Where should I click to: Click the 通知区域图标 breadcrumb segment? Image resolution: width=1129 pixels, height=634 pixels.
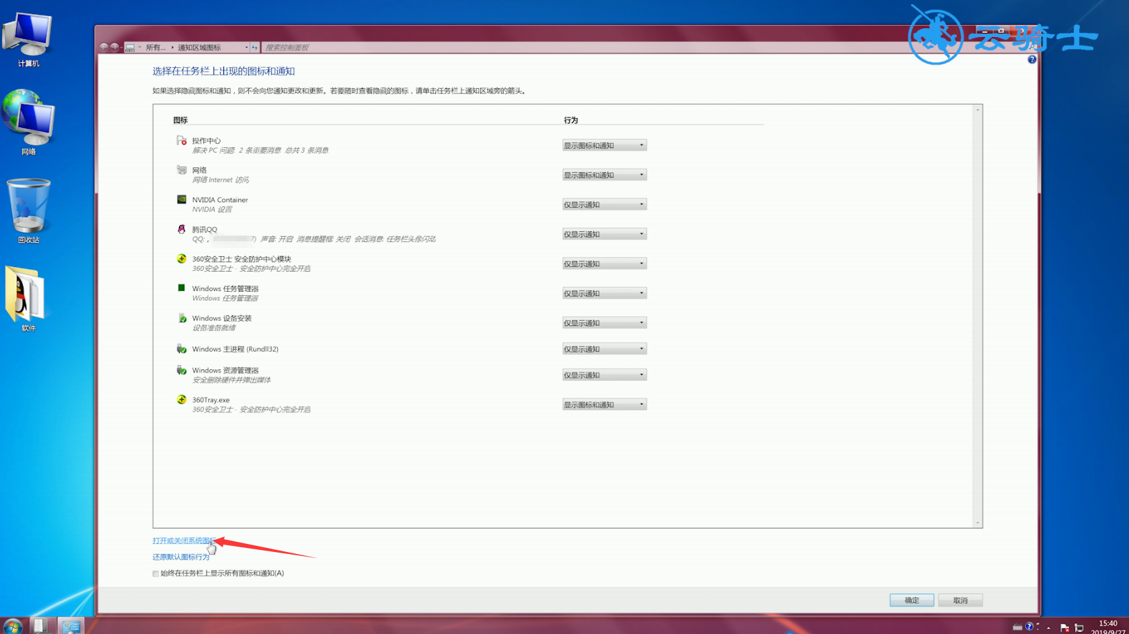coord(199,48)
